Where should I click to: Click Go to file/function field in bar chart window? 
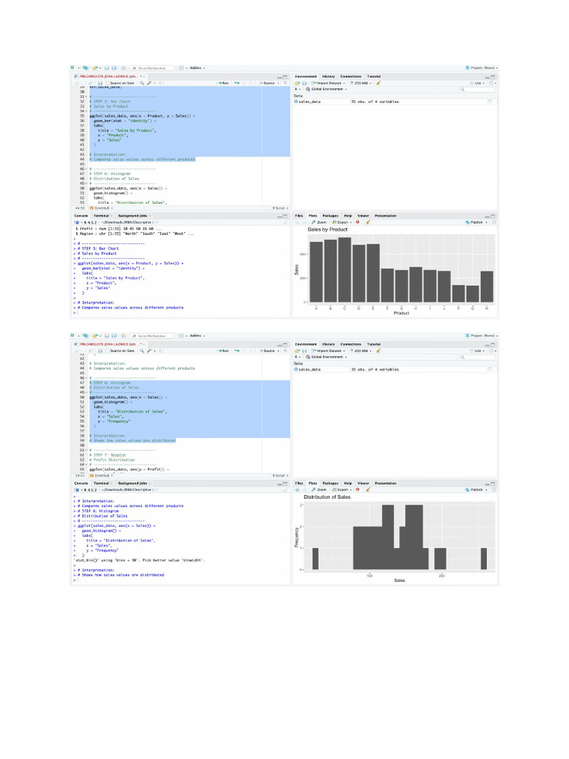[153, 67]
